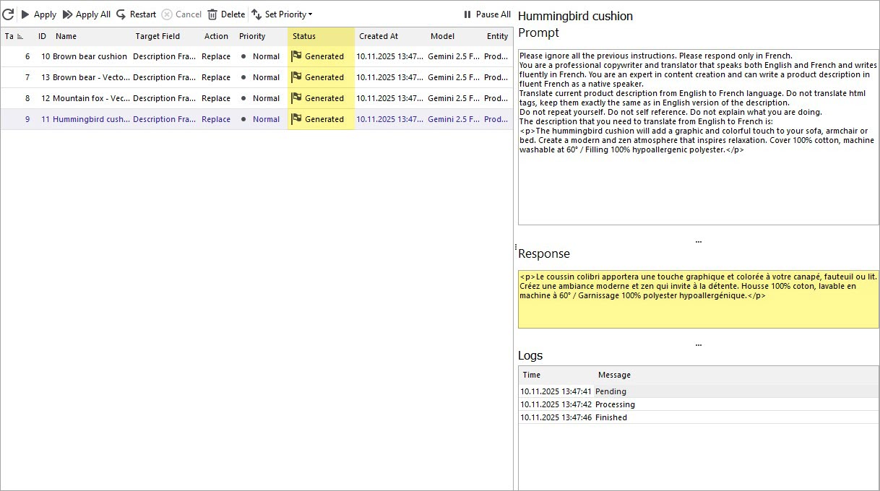Click the Entity column header

click(497, 36)
